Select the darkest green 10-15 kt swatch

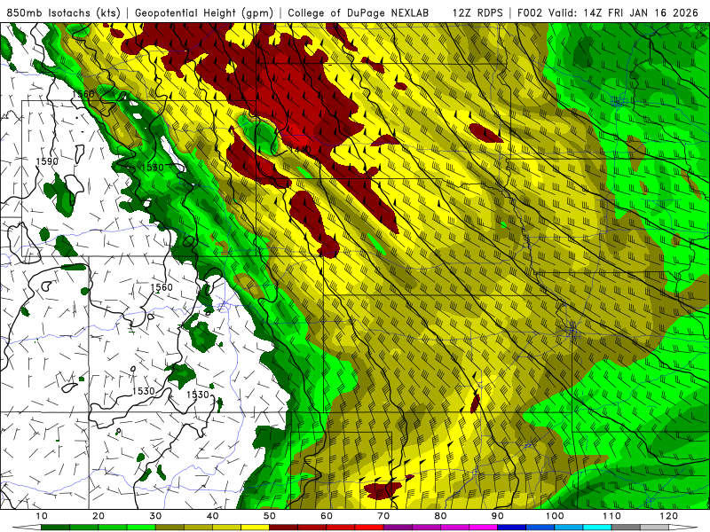pyautogui.click(x=55, y=528)
